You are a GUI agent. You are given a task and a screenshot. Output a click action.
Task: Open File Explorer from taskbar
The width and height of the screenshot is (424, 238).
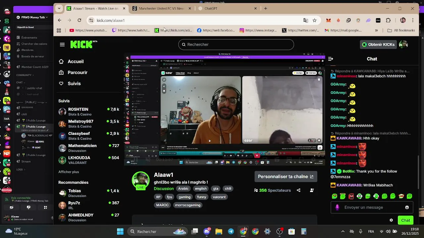coord(219,231)
